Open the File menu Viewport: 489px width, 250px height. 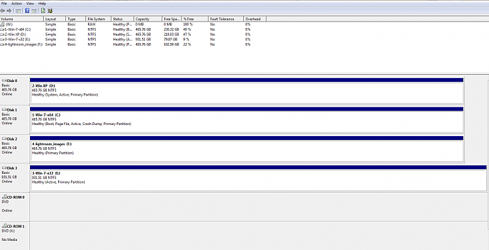click(x=4, y=3)
